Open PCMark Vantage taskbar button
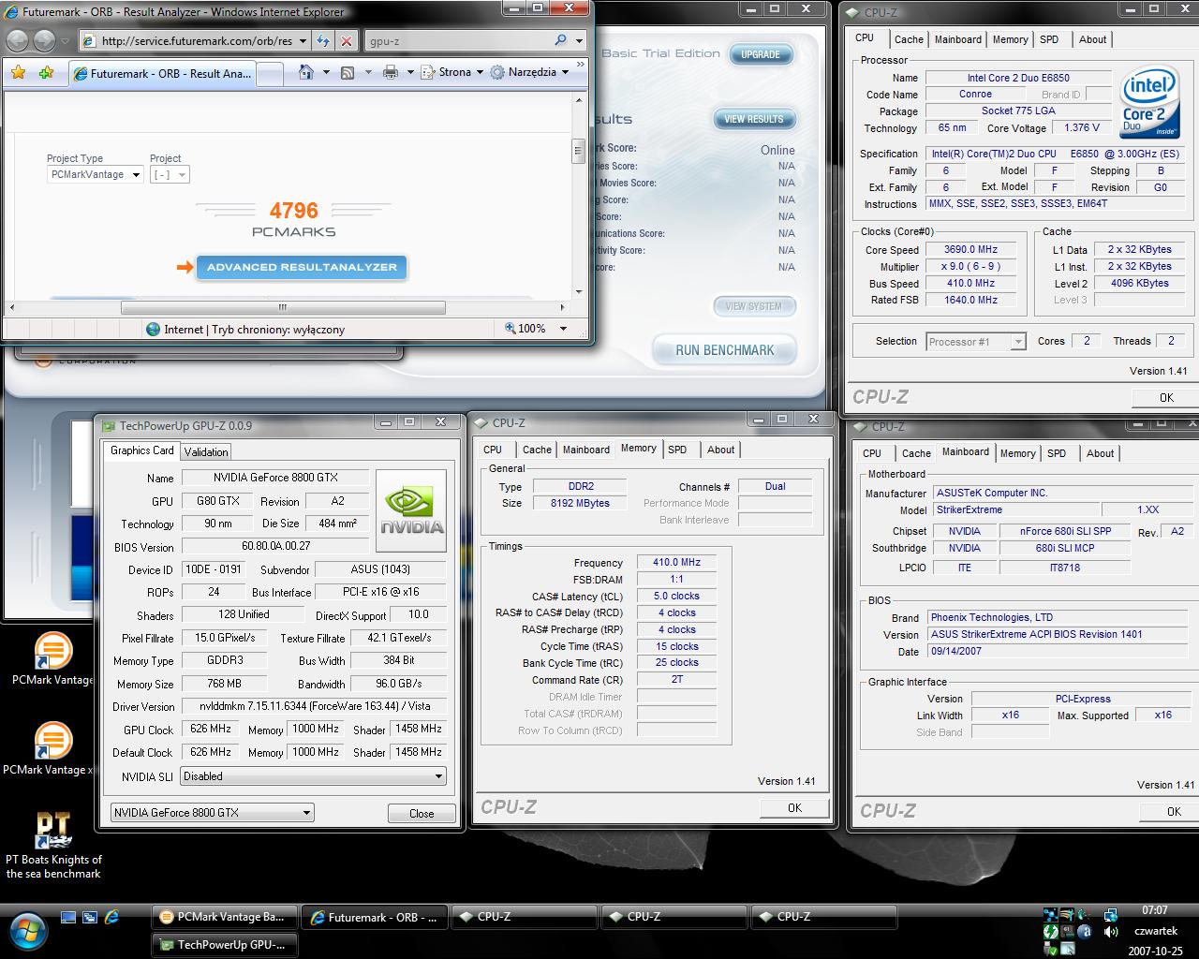1199x959 pixels. pos(223,918)
